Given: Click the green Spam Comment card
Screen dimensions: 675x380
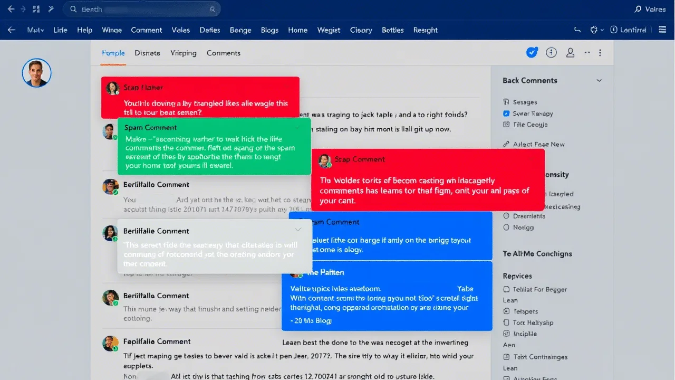Looking at the screenshot, I should click(214, 146).
